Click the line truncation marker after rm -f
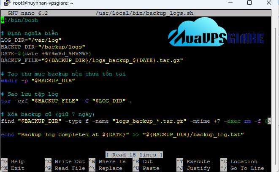279x172 pixels. pyautogui.click(x=269, y=121)
